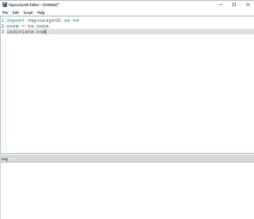
Task: Close the VapourSynth Editor window
Action: (x=248, y=5)
